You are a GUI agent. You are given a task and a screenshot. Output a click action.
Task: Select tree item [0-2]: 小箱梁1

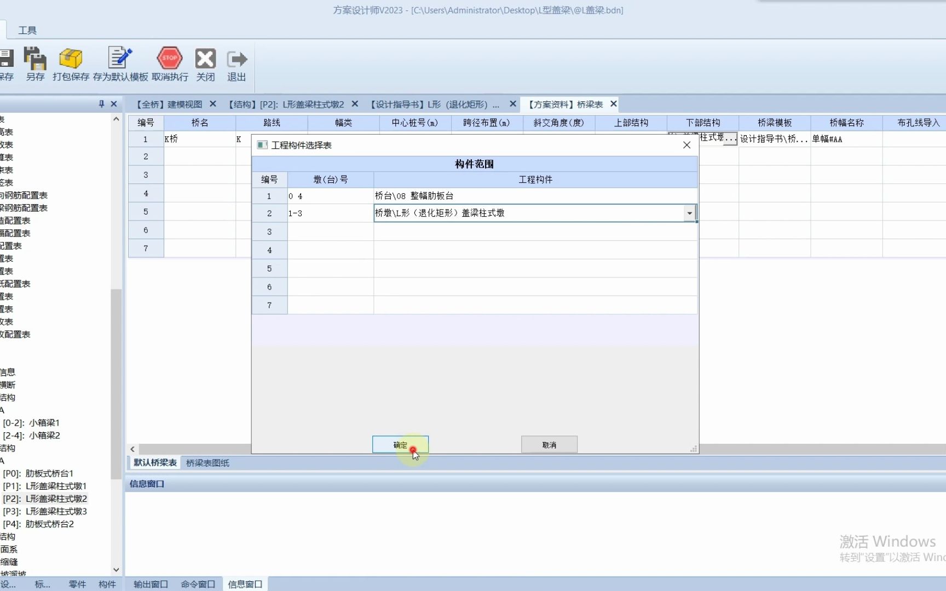[31, 423]
